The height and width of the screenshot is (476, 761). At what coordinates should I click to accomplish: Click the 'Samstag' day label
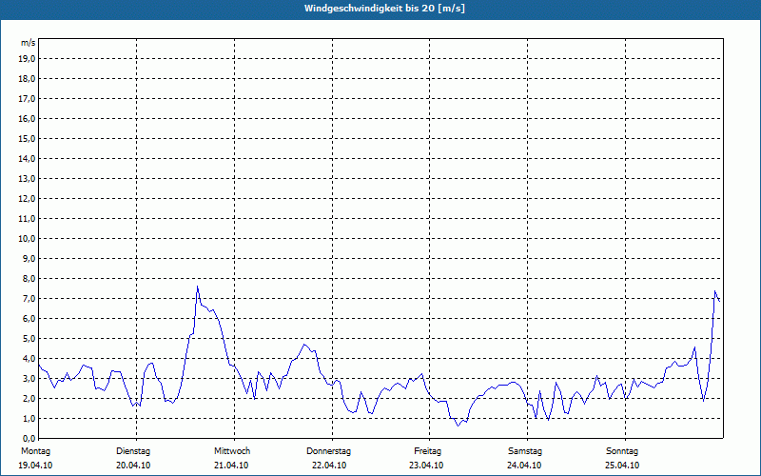pos(525,451)
